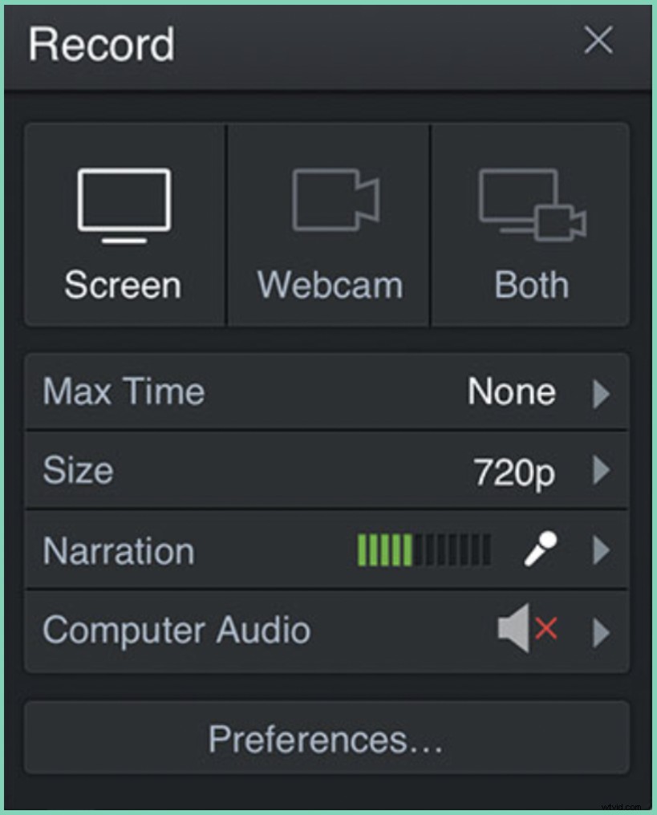Image resolution: width=657 pixels, height=815 pixels.
Task: Click the monitor icon above Screen label
Action: point(123,201)
